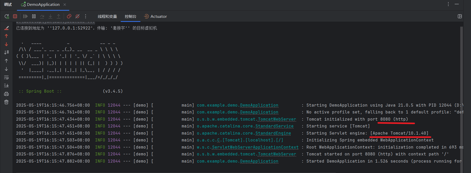Open the Actuator tab
The height and width of the screenshot is (173, 471).
coord(155,17)
